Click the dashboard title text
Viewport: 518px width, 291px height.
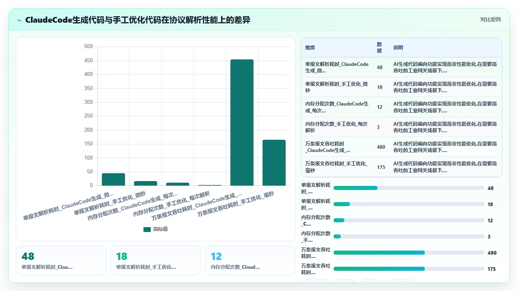pyautogui.click(x=138, y=20)
